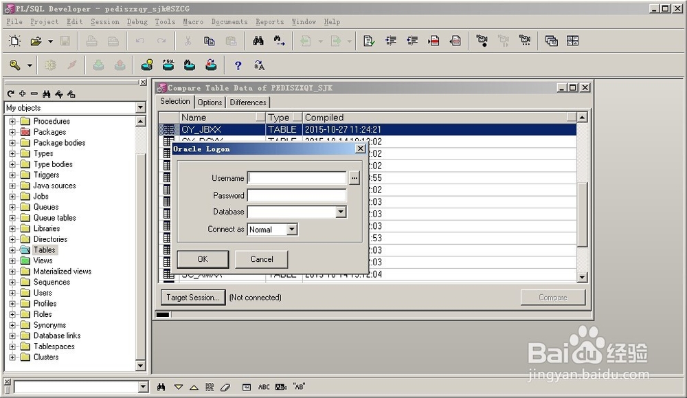The image size is (687, 398).
Task: Click the Indent selection toolbar icon
Action: pos(391,41)
